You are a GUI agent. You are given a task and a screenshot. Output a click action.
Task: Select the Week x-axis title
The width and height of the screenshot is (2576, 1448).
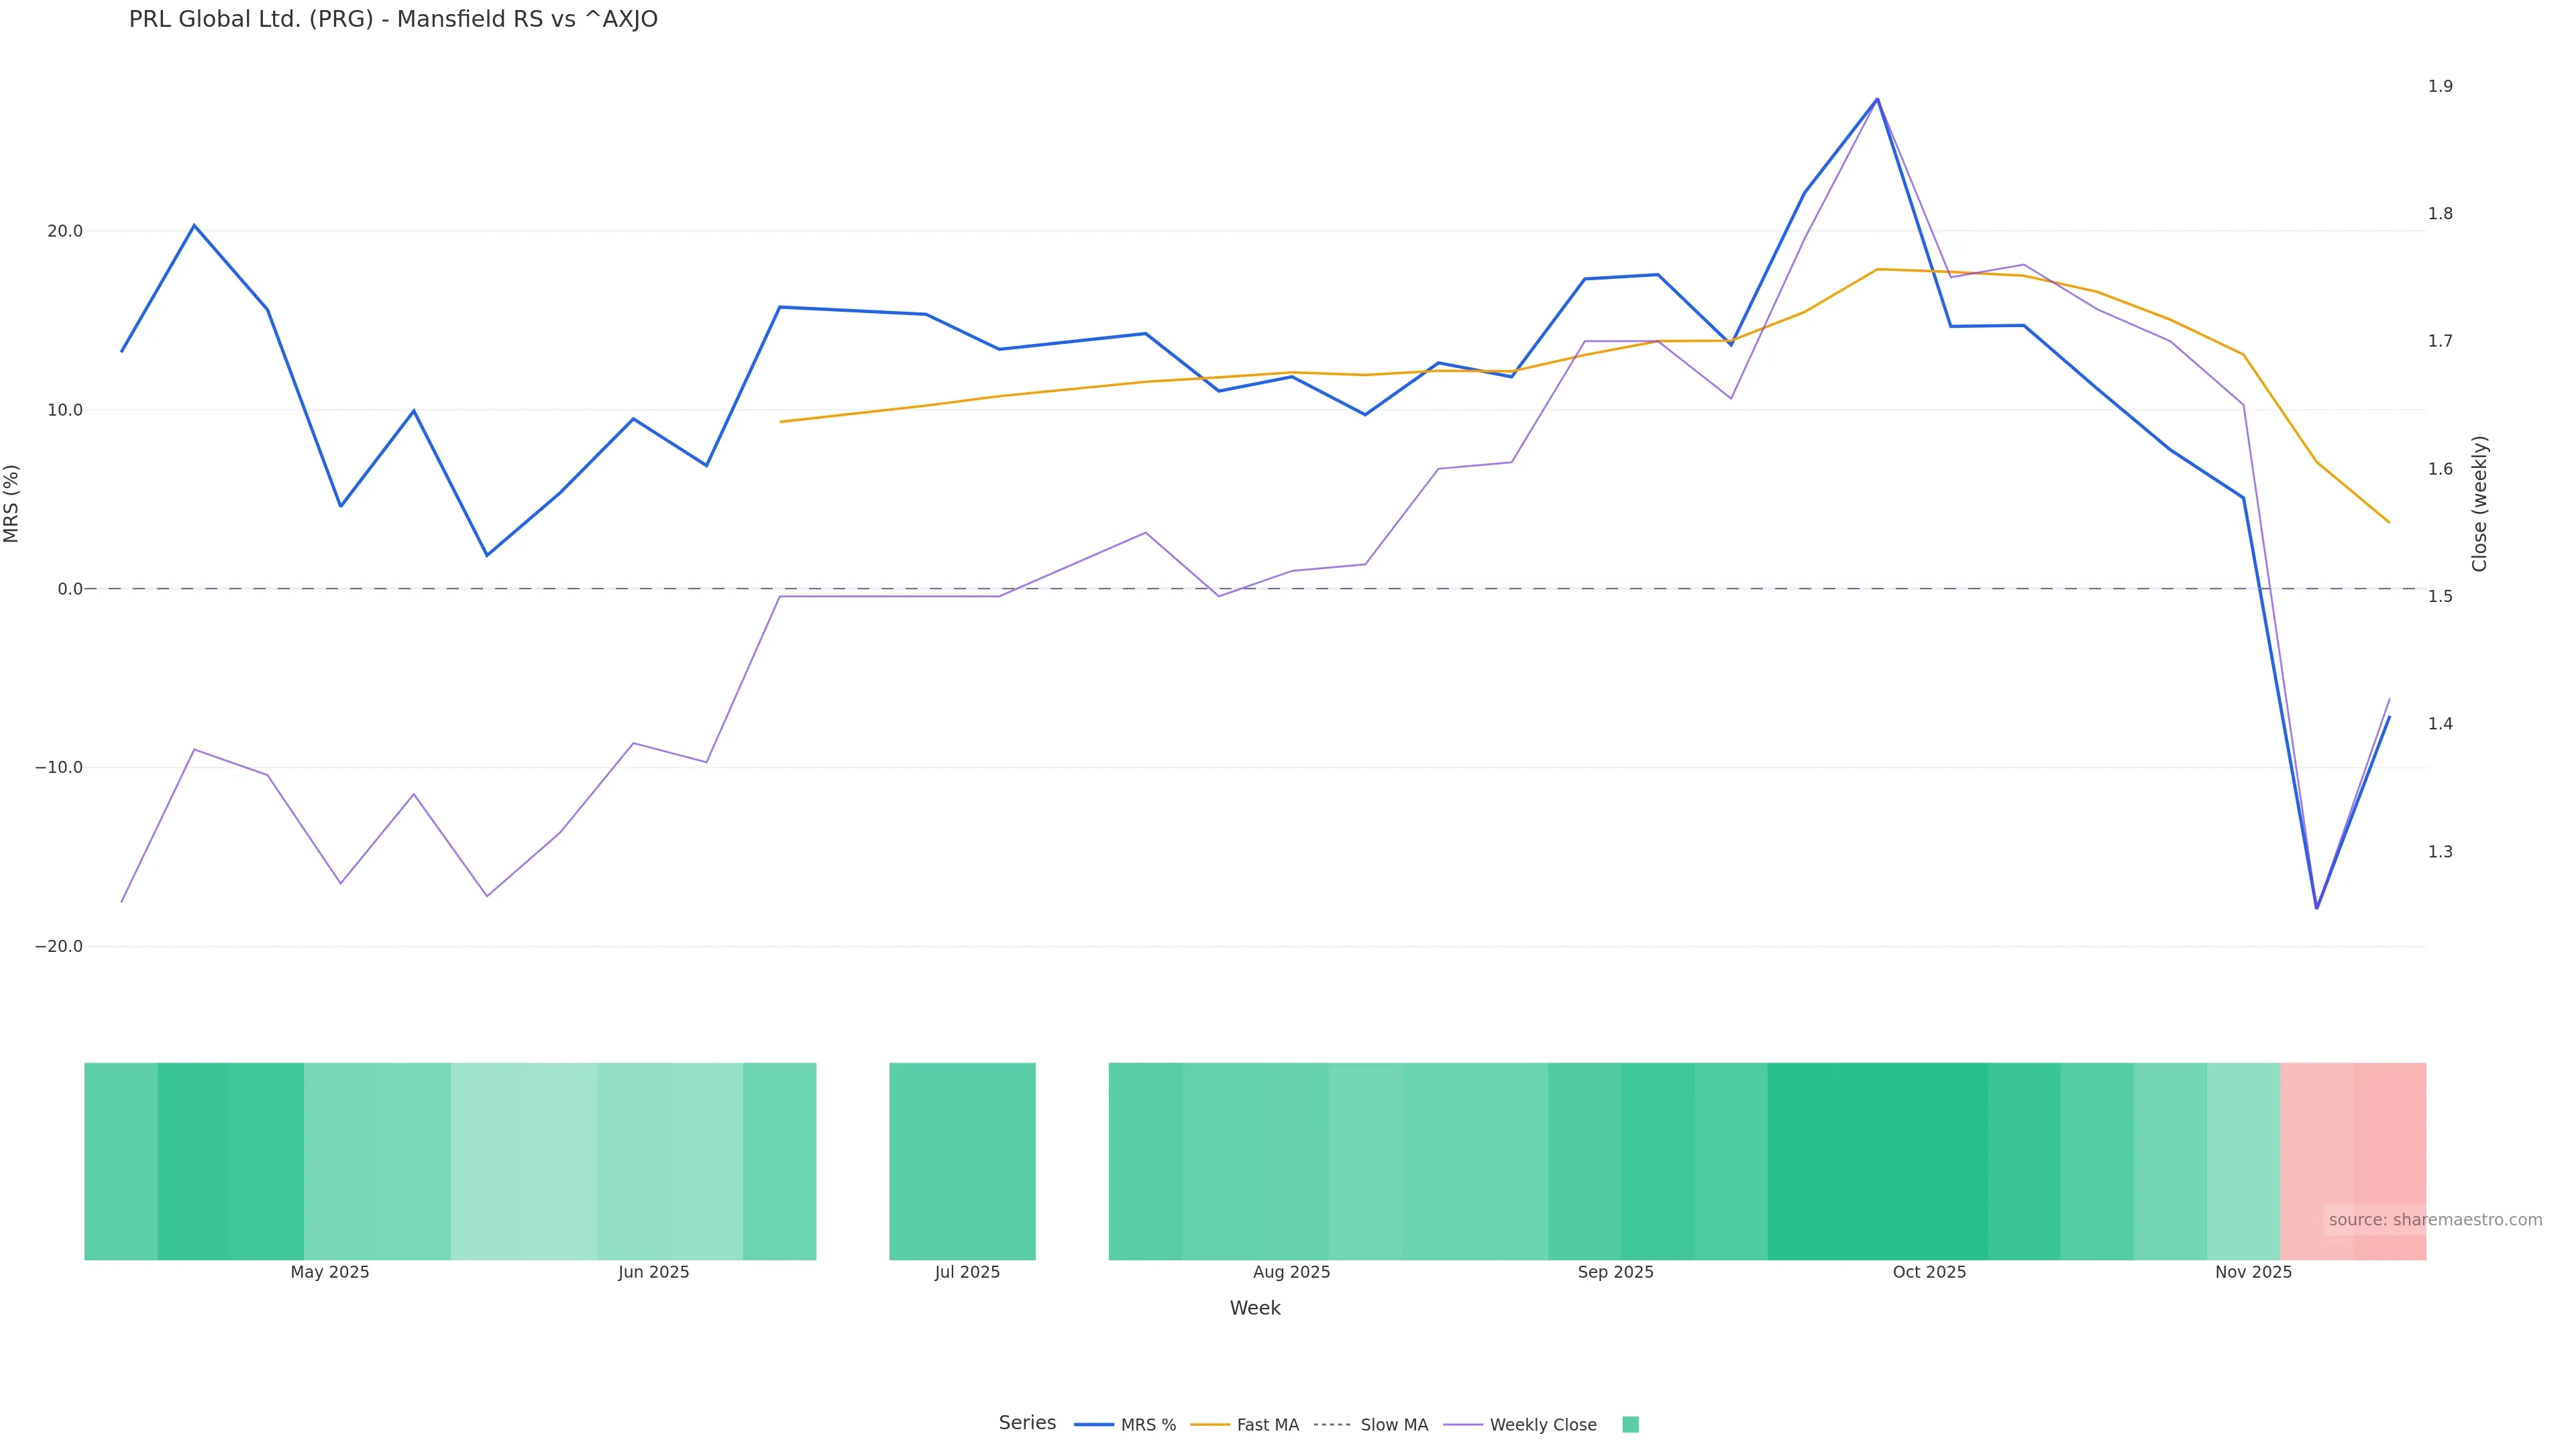(x=1254, y=1308)
